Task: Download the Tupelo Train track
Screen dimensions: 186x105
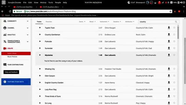Action: click(169, 28)
